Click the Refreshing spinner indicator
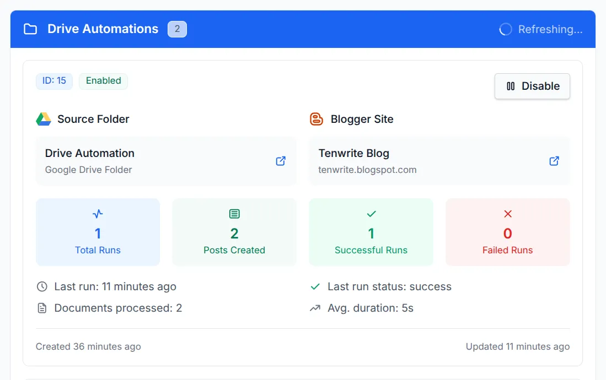 506,29
